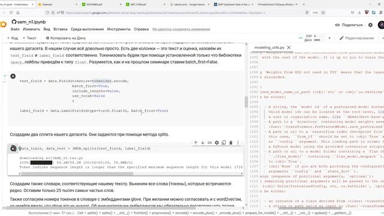Click line number 1100 in code viewer

(x=254, y=132)
